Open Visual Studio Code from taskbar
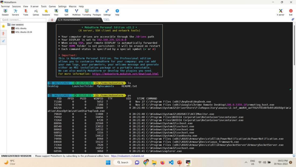 pos(171,162)
